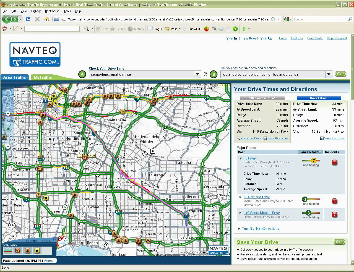Click the notepad pencil toolbar icon

(x=15, y=28)
